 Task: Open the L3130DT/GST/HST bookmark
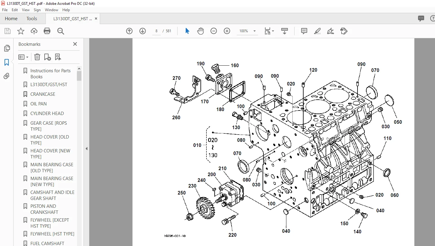pyautogui.click(x=49, y=84)
